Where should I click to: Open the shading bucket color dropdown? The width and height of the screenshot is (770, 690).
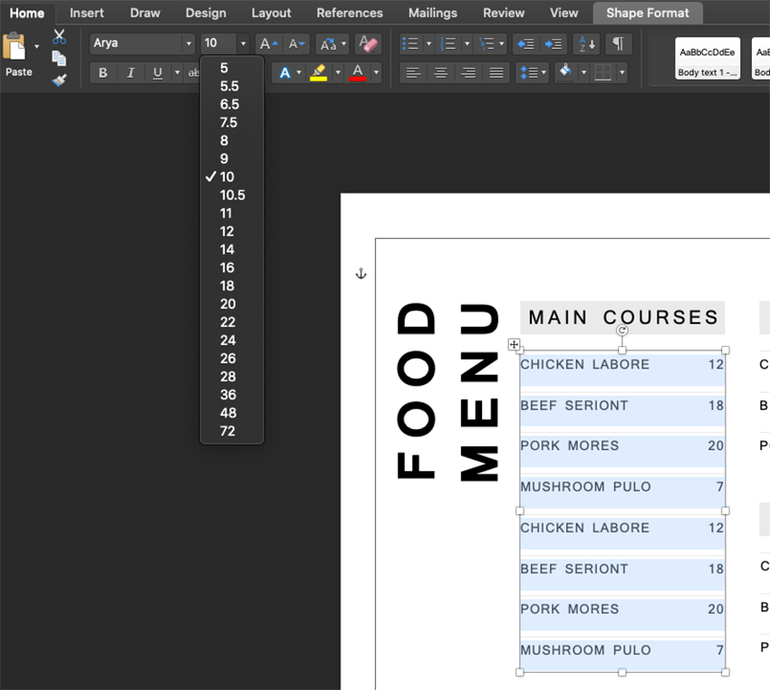tap(584, 72)
